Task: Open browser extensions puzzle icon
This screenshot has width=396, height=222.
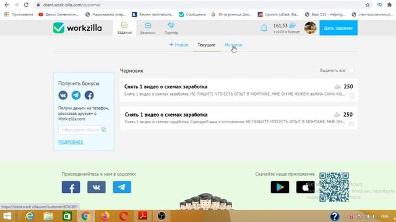Action: pos(389,5)
